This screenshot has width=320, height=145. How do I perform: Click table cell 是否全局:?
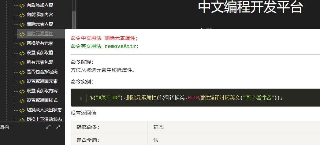(x=109, y=140)
